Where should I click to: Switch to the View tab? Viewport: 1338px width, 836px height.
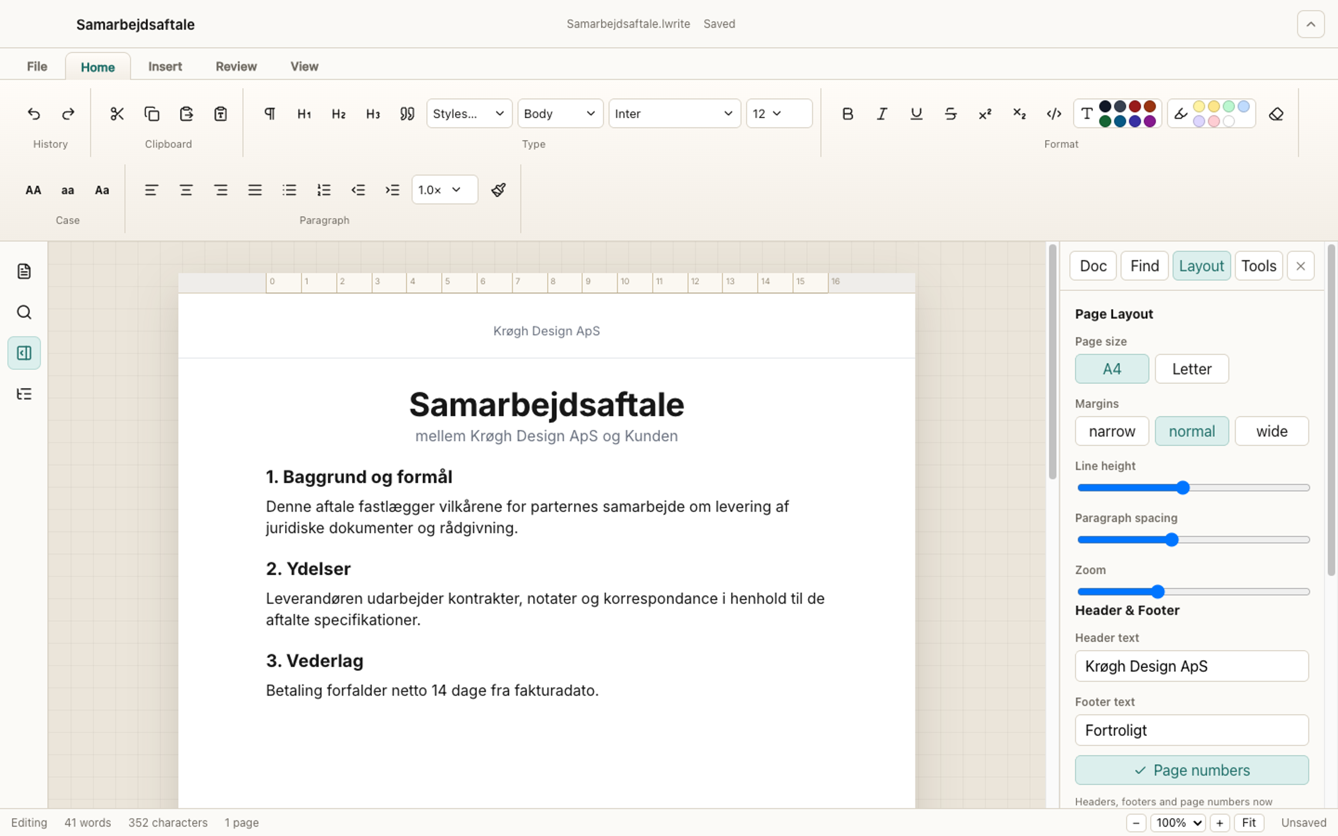[304, 66]
